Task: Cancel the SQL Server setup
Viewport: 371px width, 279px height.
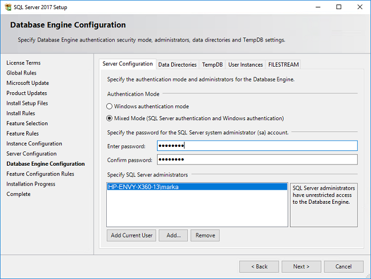Action: point(344,266)
